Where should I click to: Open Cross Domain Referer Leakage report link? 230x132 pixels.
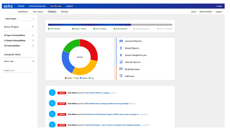(97, 93)
